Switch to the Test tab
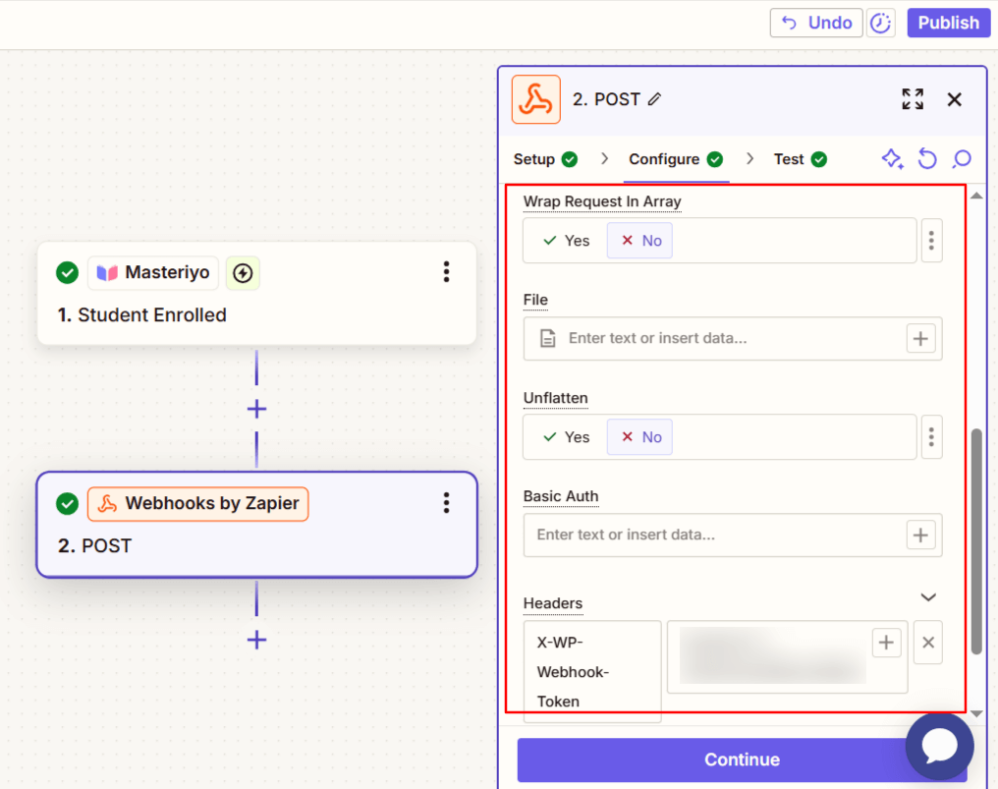Viewport: 998px width, 789px height. coord(800,159)
